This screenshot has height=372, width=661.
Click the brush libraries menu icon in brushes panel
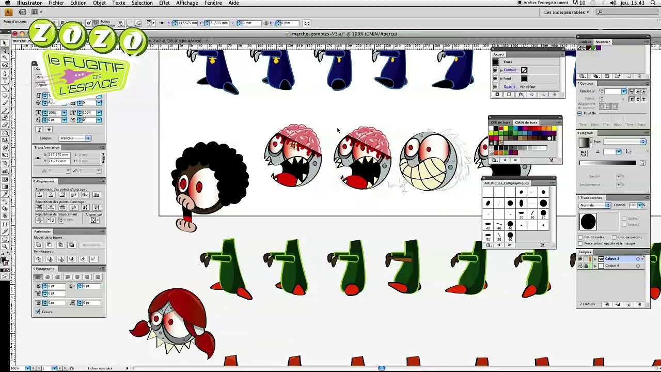pos(488,245)
